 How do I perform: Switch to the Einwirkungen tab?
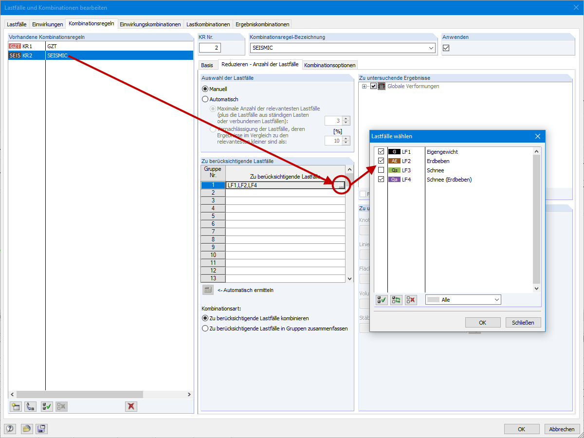click(x=47, y=24)
